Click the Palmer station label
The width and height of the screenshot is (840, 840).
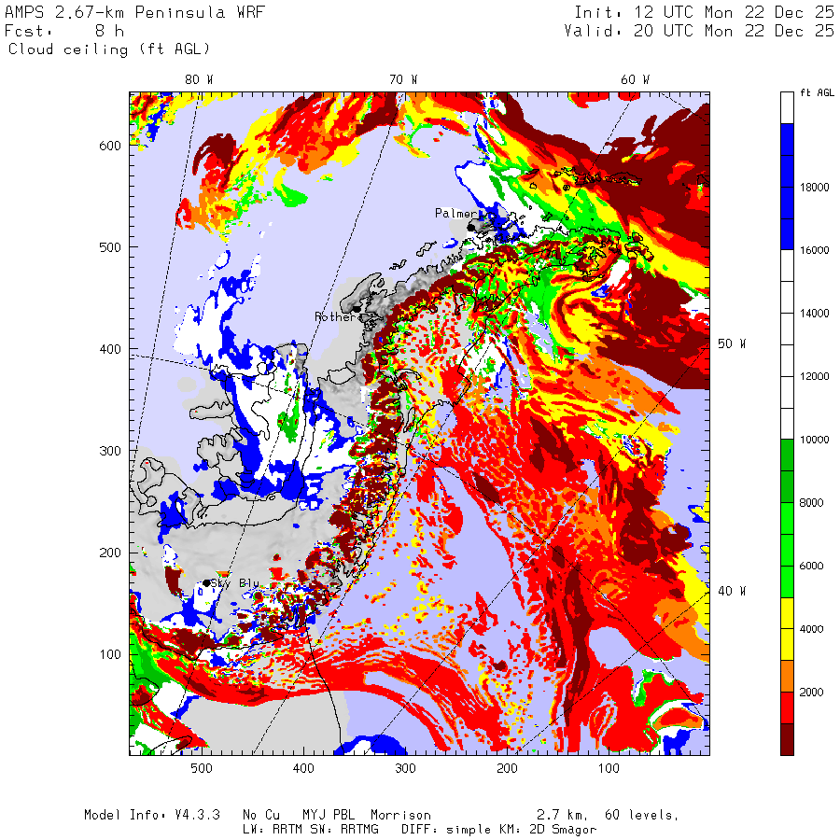[455, 214]
